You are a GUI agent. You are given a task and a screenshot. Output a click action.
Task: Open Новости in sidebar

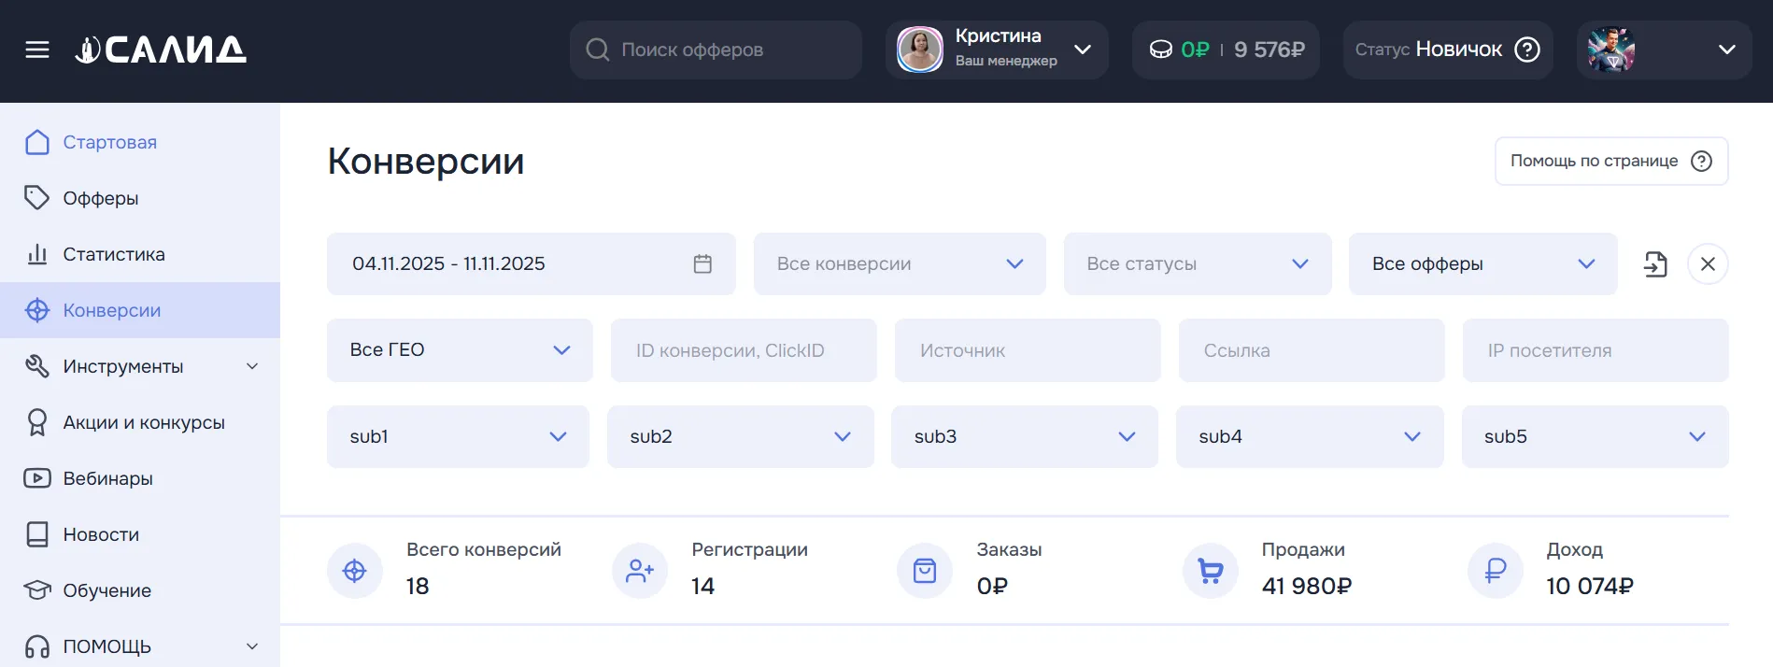click(140, 534)
